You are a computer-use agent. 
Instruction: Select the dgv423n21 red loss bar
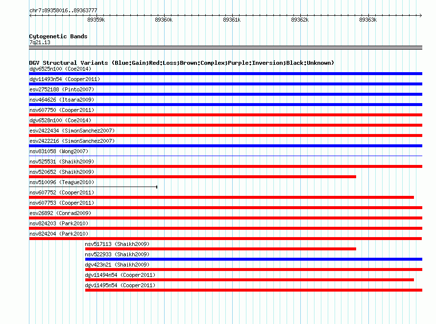(254, 270)
